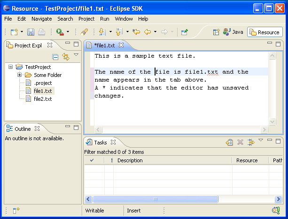Click the Next Annotation icon
Image resolution: width=288 pixels, height=219 pixels.
pyautogui.click(x=102, y=32)
